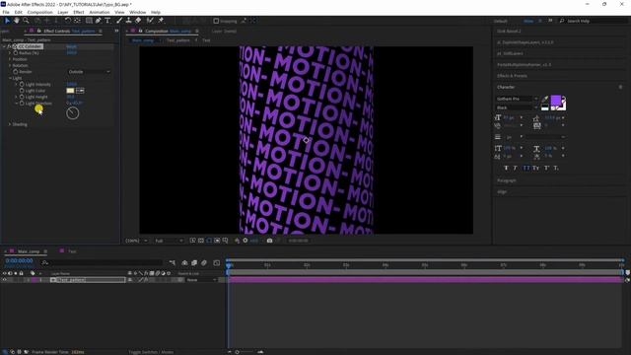Toggle the Light Direction stopwatch
This screenshot has height=355, width=631.
(x=22, y=104)
